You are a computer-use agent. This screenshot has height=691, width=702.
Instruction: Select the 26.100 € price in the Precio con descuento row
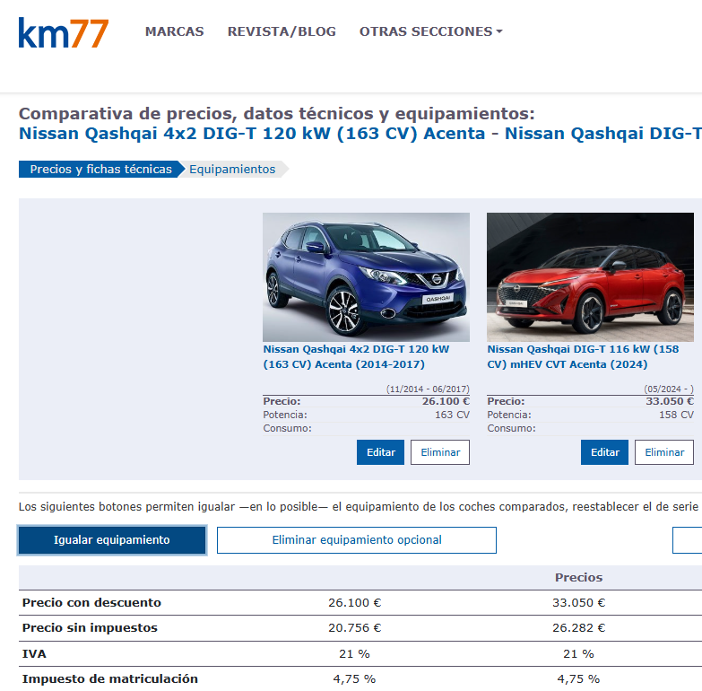click(x=354, y=603)
